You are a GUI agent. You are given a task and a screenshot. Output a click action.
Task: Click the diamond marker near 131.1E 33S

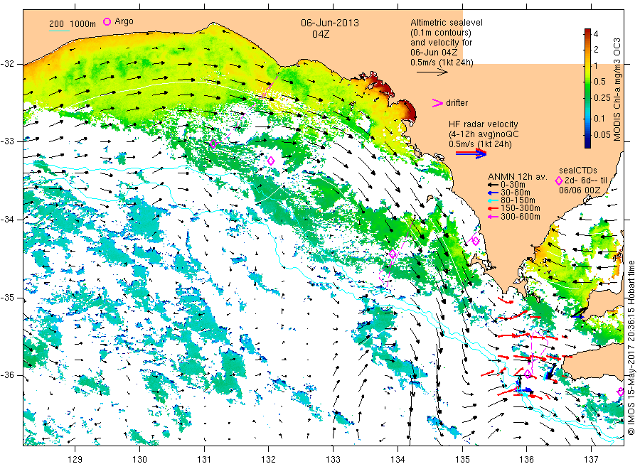point(213,144)
